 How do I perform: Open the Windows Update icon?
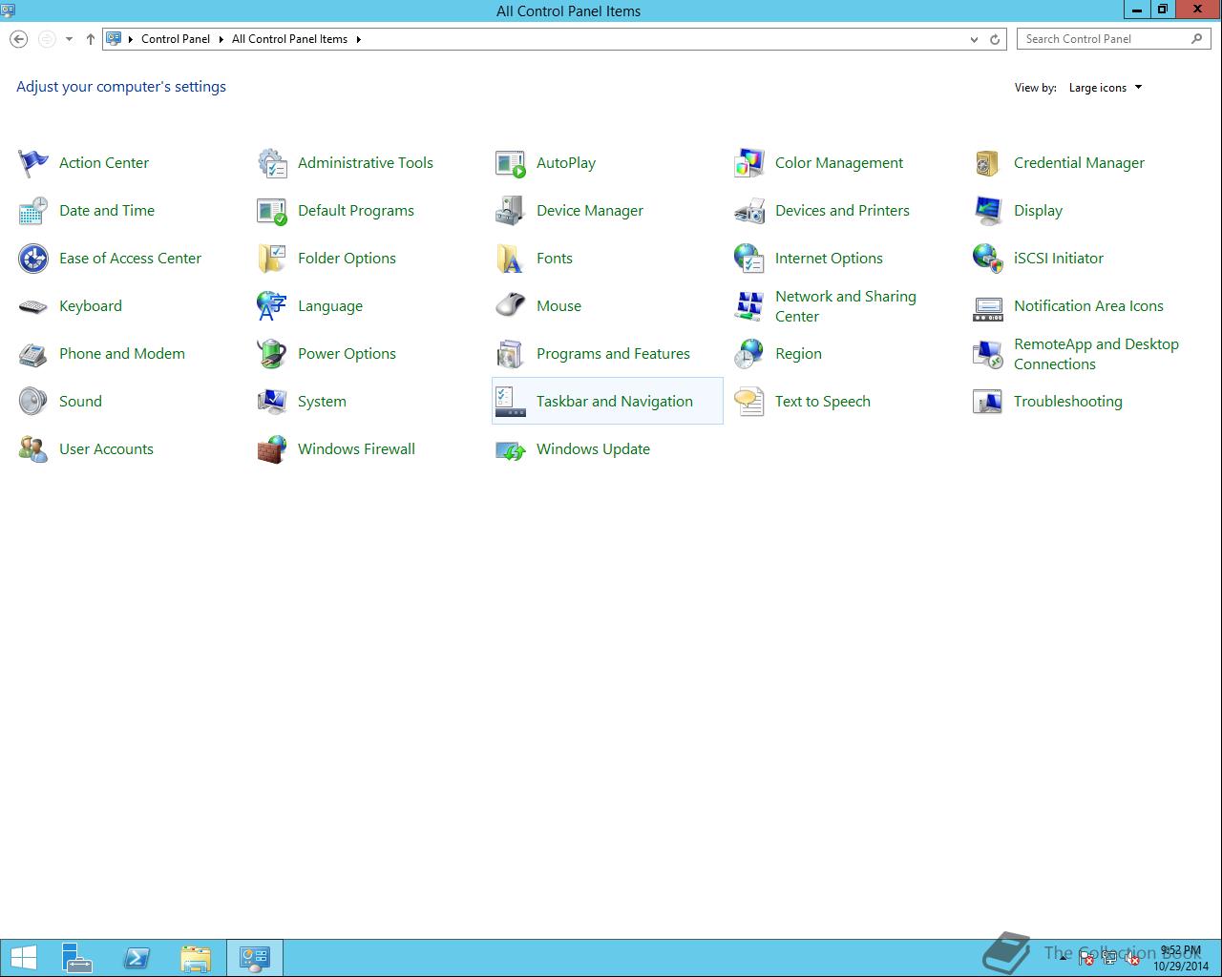click(x=511, y=449)
